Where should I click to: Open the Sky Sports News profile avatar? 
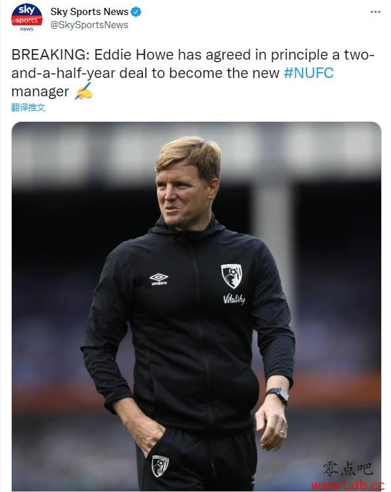pos(27,17)
